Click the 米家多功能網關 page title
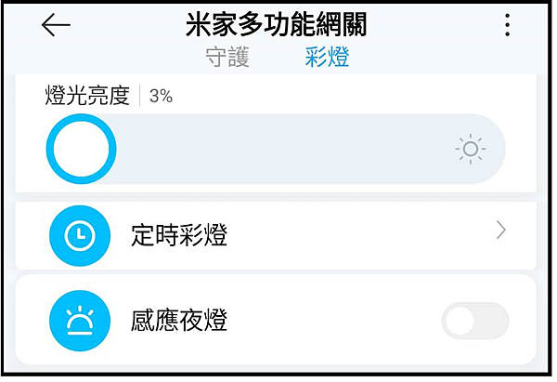 276,24
